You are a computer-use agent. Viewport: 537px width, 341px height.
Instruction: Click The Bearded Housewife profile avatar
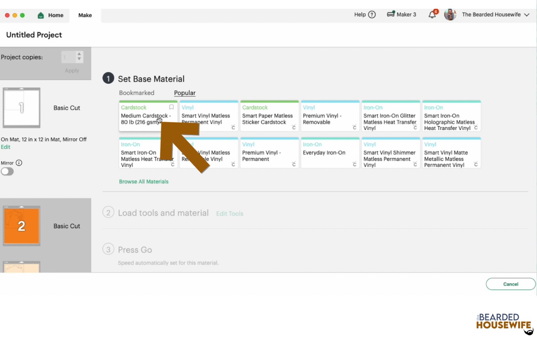450,14
